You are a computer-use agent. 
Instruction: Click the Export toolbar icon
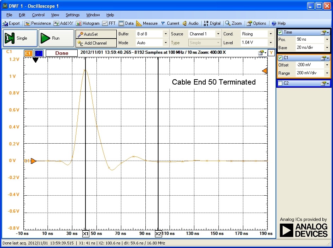pyautogui.click(x=11, y=23)
